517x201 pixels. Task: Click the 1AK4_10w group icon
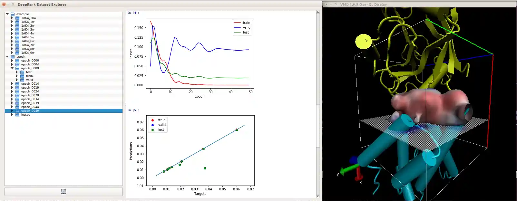(17, 18)
